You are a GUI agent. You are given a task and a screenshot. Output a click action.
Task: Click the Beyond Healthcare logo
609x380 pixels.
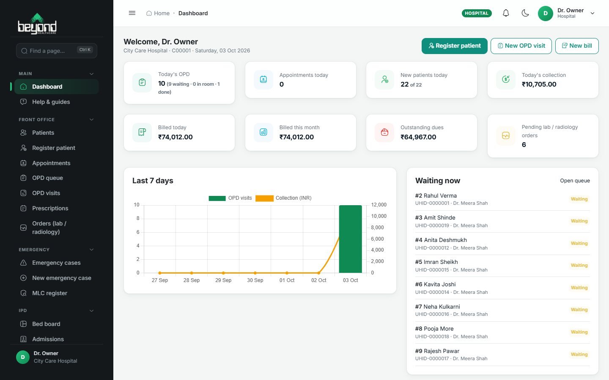[x=37, y=24]
